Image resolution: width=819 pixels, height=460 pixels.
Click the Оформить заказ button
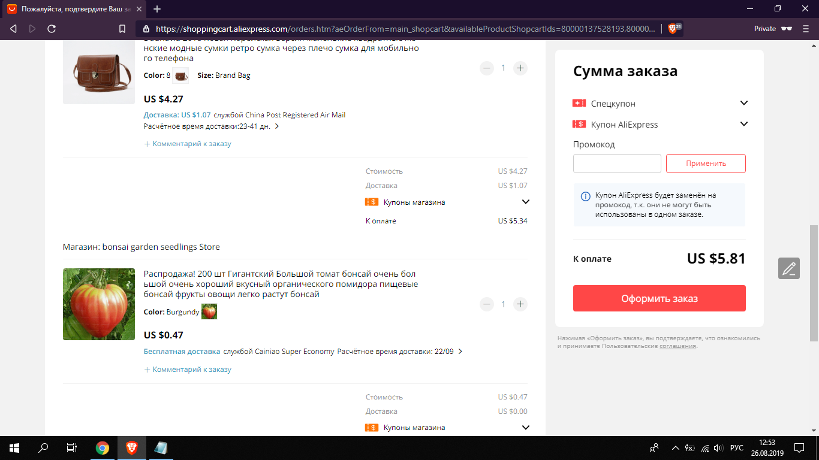660,298
